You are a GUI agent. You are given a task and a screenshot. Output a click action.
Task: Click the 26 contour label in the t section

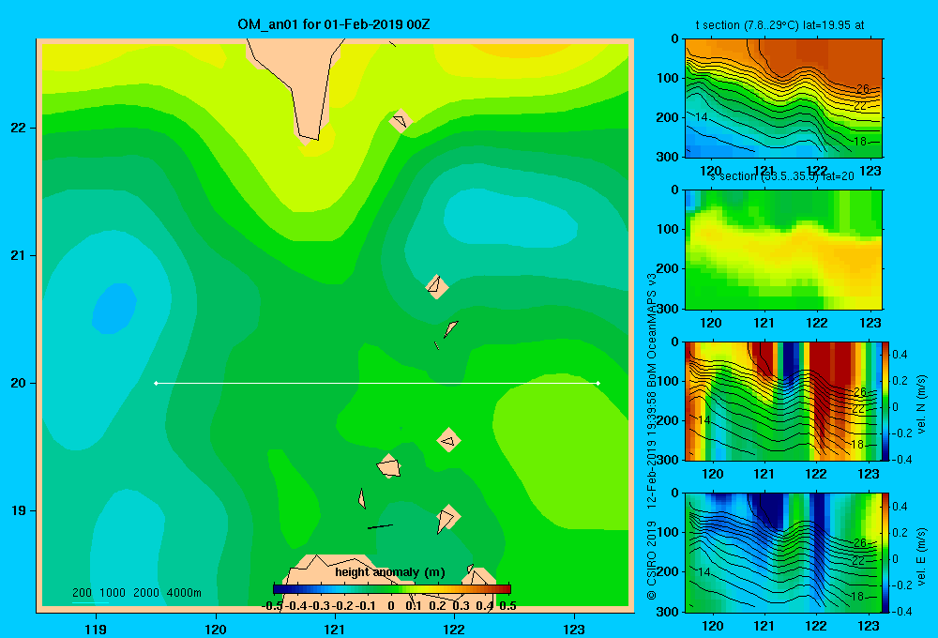[862, 88]
